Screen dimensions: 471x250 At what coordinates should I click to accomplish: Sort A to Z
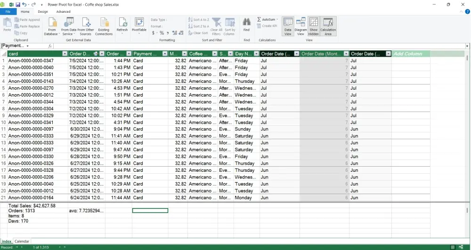tap(199, 20)
